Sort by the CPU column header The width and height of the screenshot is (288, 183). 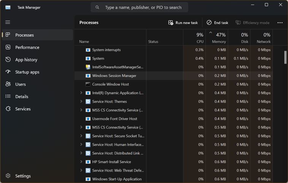tap(195, 38)
